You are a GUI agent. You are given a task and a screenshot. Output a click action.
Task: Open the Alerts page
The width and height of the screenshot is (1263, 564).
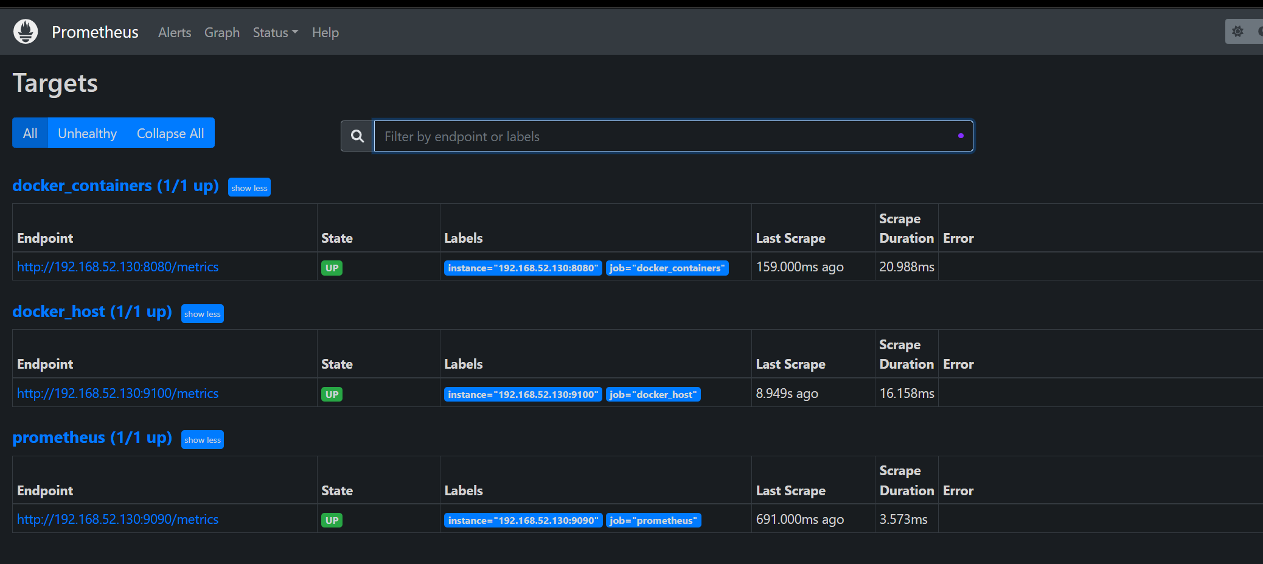pyautogui.click(x=175, y=33)
